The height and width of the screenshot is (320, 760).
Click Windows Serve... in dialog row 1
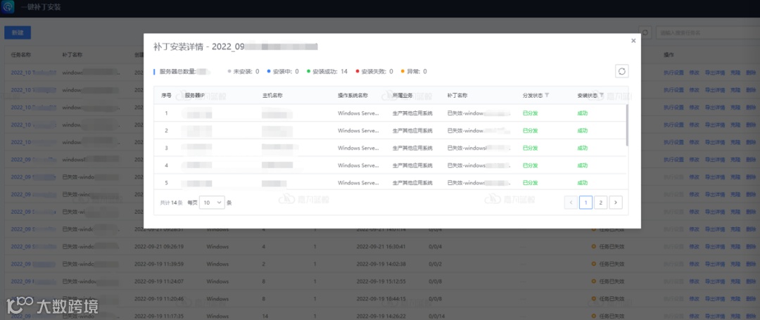click(x=358, y=113)
